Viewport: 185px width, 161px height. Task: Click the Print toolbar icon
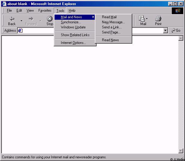click(158, 21)
